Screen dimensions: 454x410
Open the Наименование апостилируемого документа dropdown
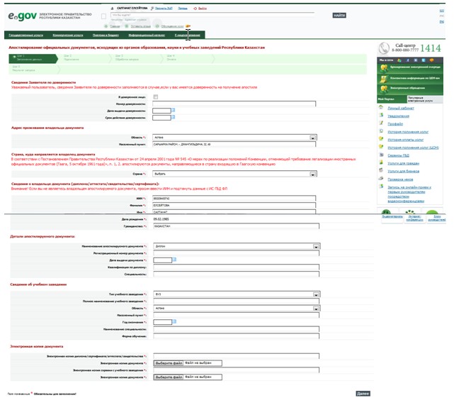point(237,246)
